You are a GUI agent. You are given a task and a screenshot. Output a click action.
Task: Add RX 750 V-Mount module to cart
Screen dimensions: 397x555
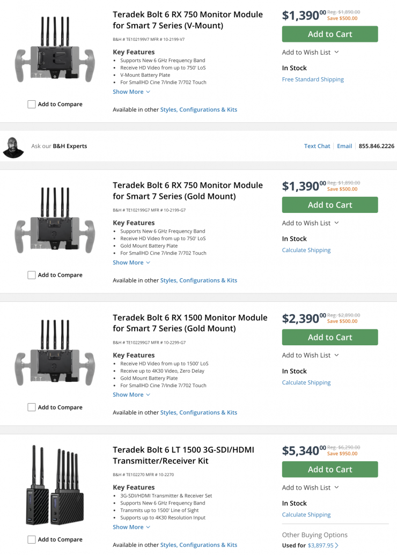[330, 34]
